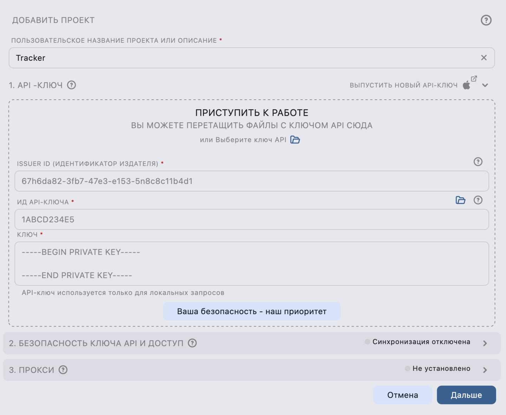Screen dimensions: 506x415
Task: Click the Apple logo icon for new API key
Action: pos(466,85)
